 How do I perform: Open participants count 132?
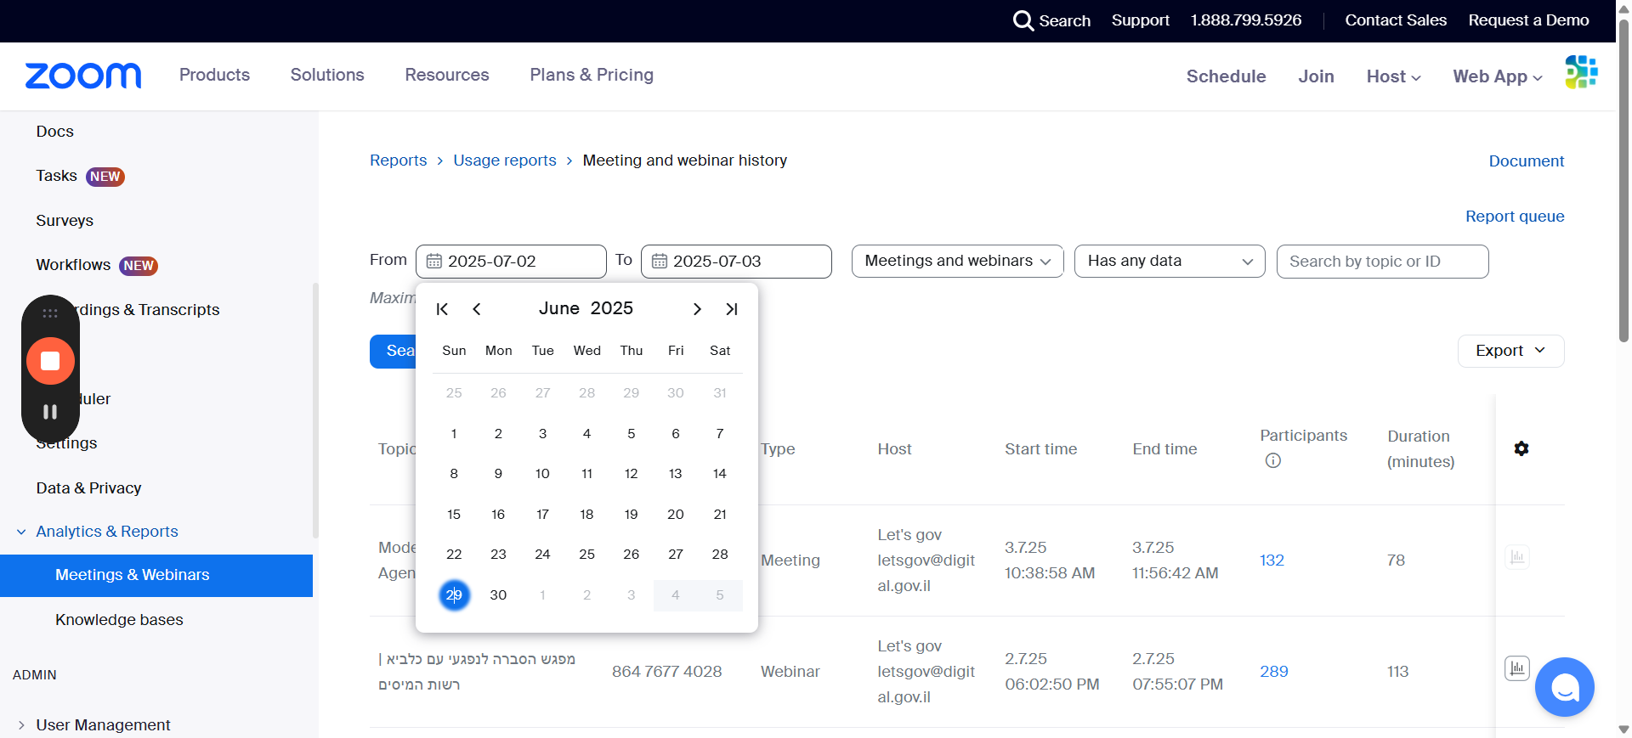tap(1272, 561)
